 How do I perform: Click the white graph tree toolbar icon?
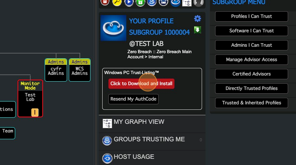pyautogui.click(x=187, y=2)
